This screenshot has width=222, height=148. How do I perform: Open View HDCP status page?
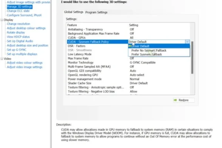pos(18,37)
